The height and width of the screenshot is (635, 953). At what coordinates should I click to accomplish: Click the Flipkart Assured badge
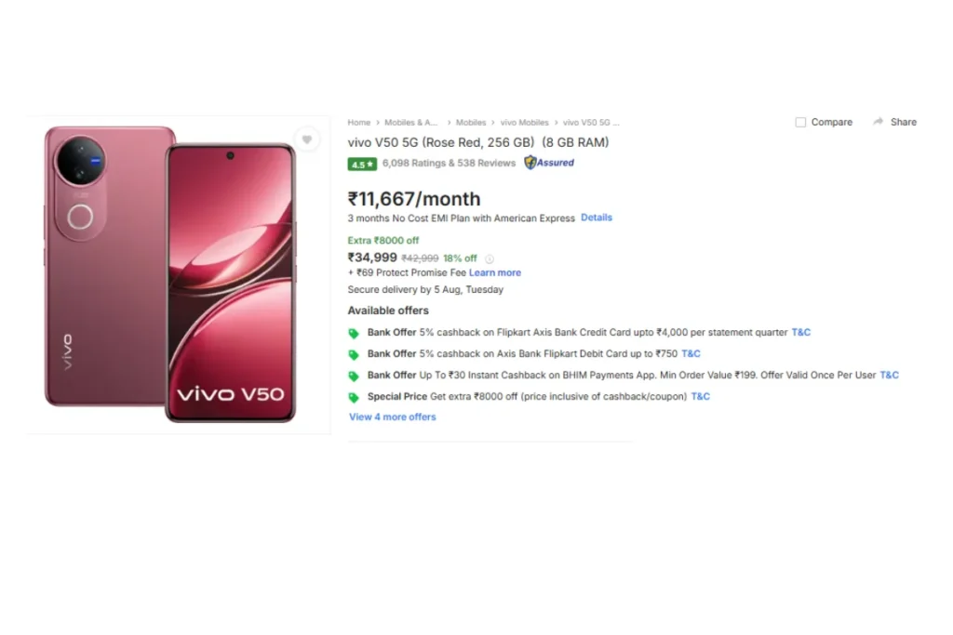coord(549,163)
